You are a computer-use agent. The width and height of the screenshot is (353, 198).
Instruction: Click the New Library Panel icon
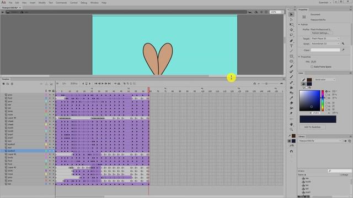click(x=350, y=141)
